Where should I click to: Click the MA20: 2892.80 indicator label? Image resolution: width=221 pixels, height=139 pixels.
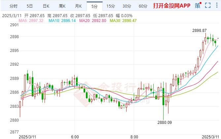click(x=93, y=21)
